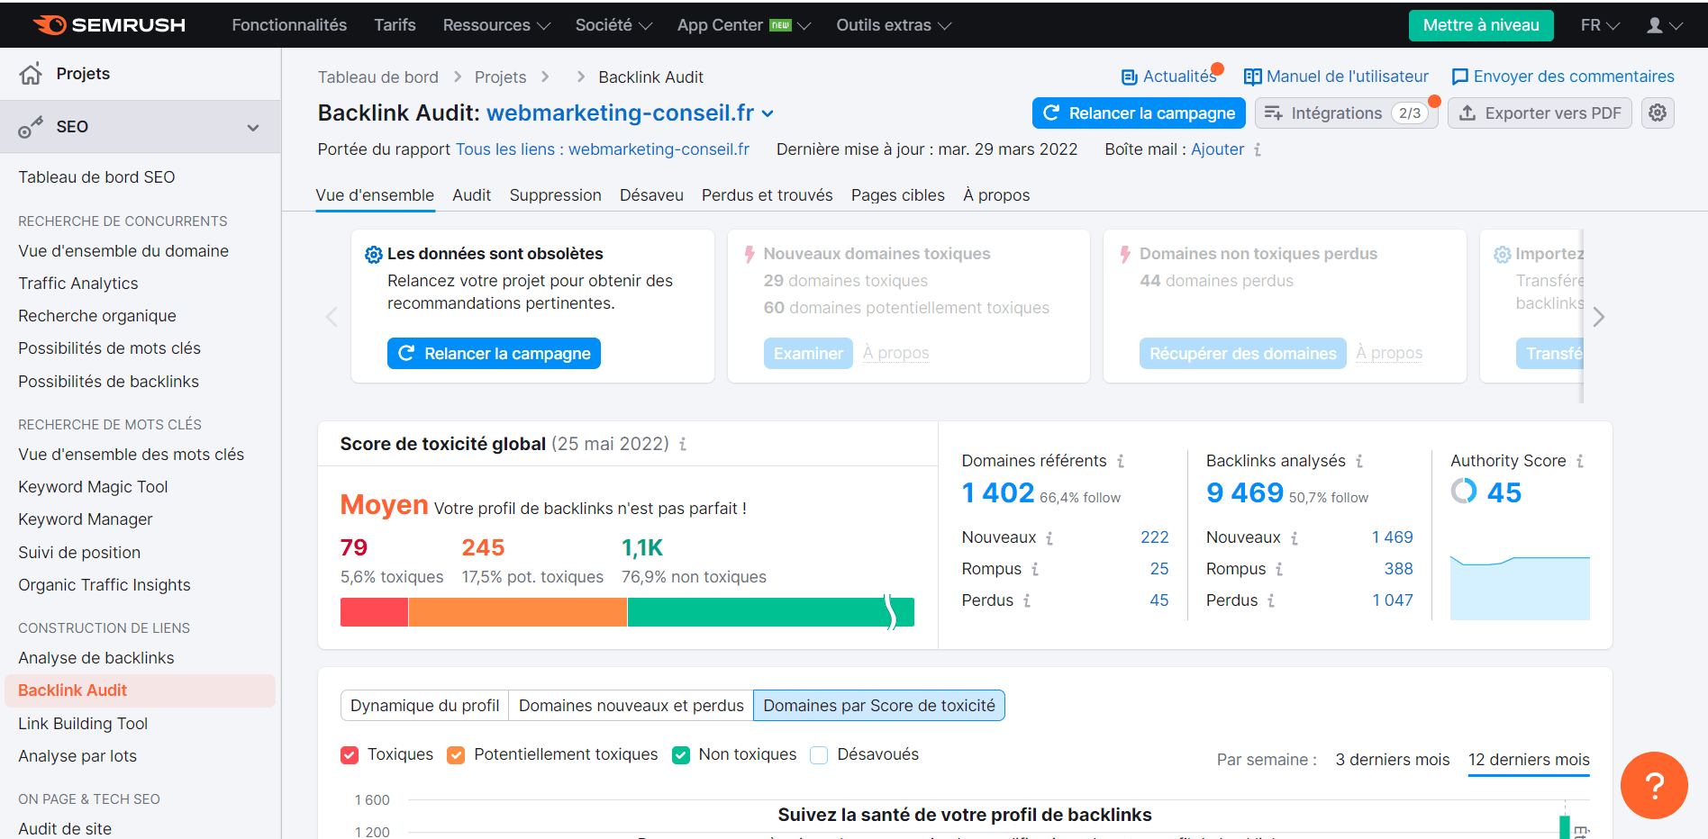Open the orange help question mark button
The width and height of the screenshot is (1708, 839).
[1654, 785]
